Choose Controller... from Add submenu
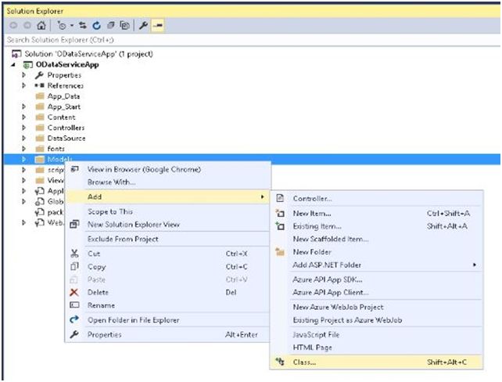Viewport: 502px width, 382px height. pyautogui.click(x=312, y=199)
